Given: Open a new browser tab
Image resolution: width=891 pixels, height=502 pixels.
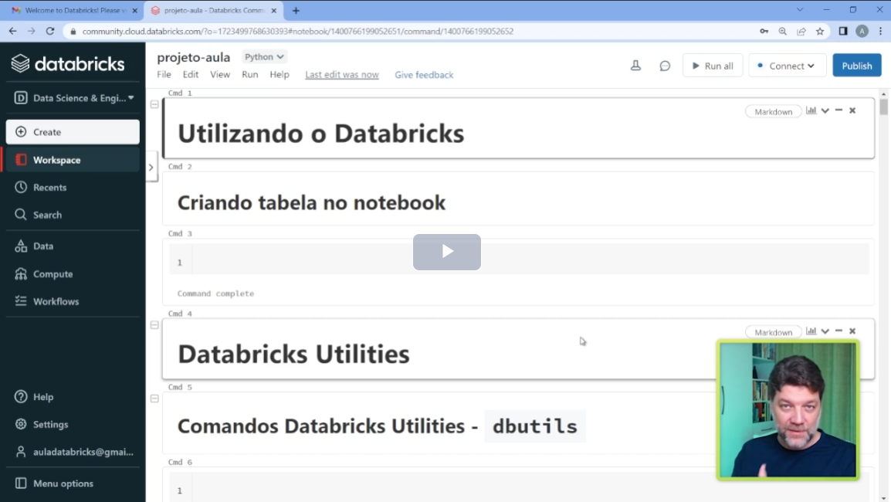Looking at the screenshot, I should tap(296, 11).
